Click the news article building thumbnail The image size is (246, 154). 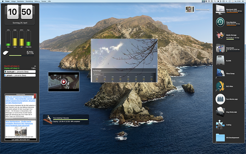21,131
